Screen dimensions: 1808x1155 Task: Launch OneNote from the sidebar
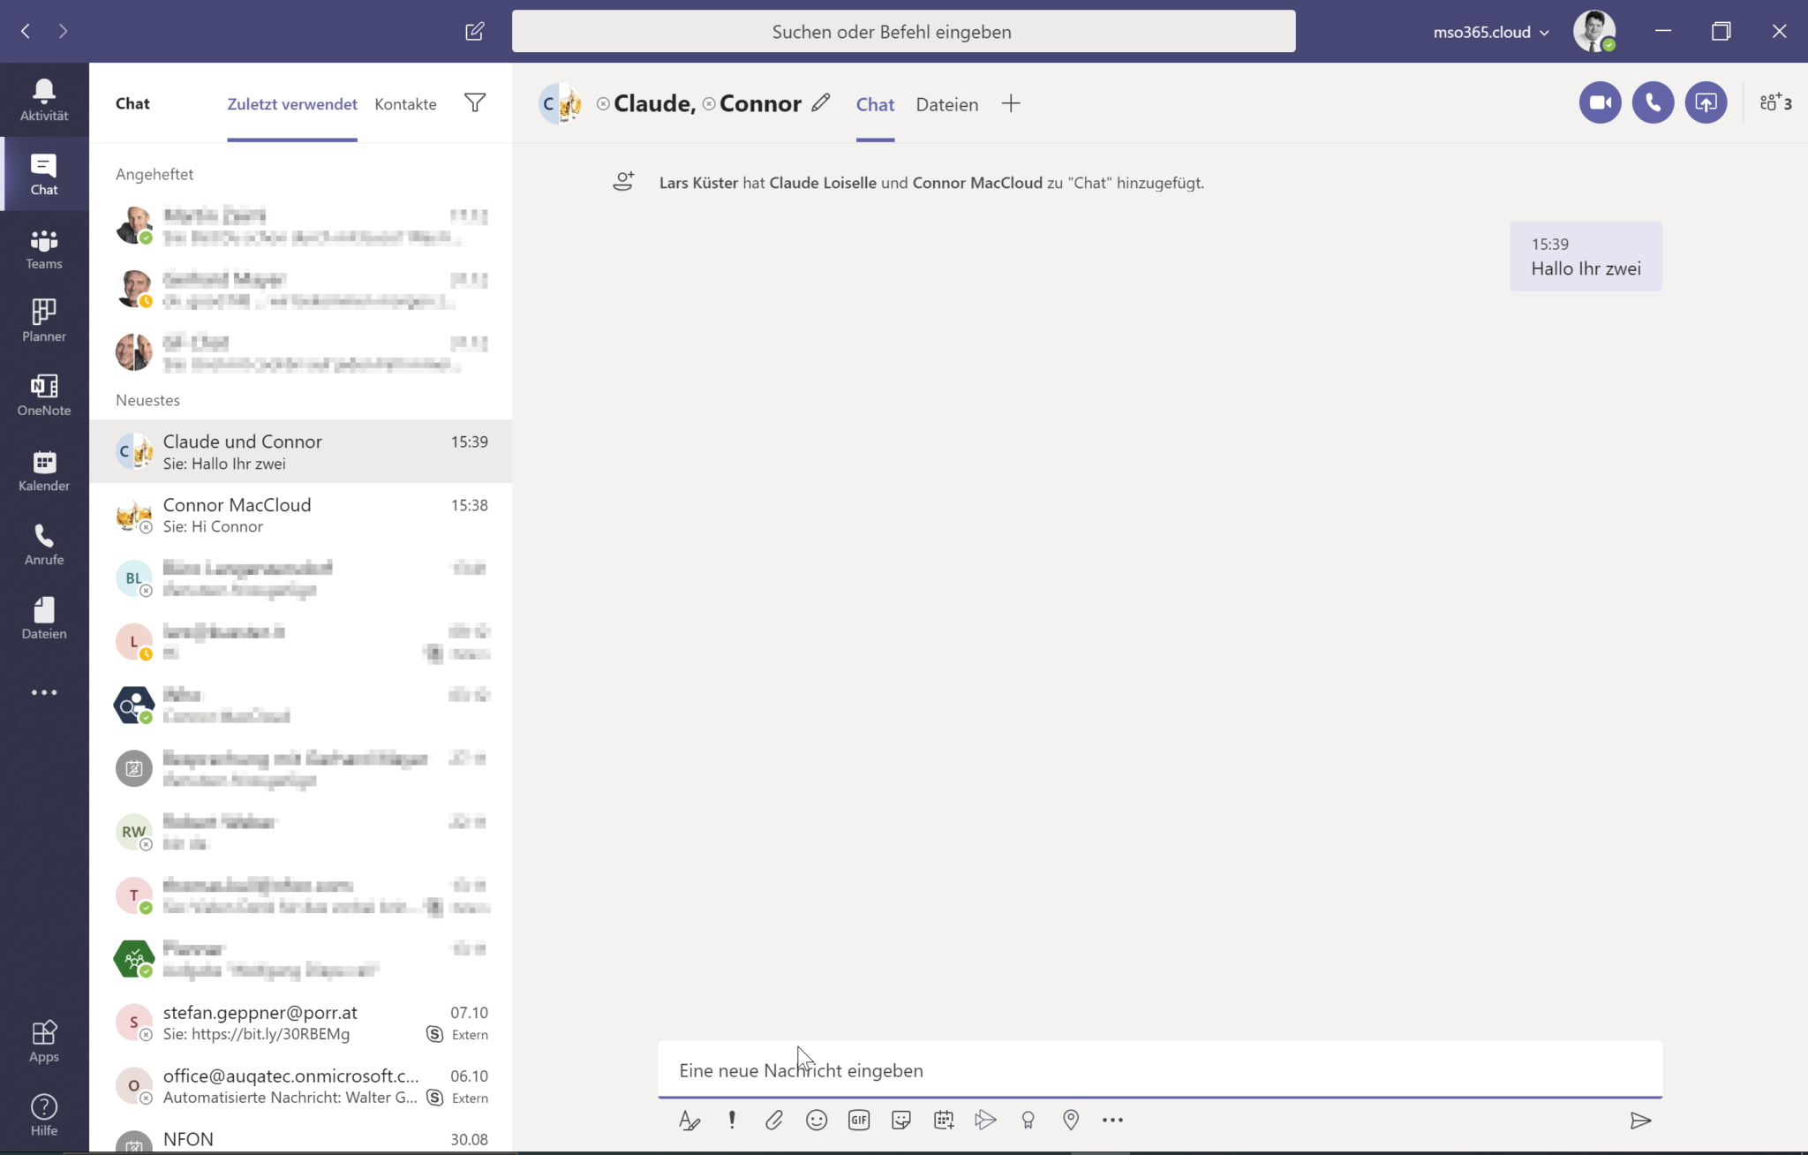coord(44,395)
